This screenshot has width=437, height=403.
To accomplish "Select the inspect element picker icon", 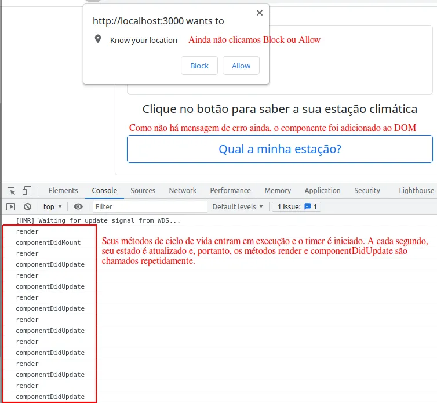I will pyautogui.click(x=12, y=191).
